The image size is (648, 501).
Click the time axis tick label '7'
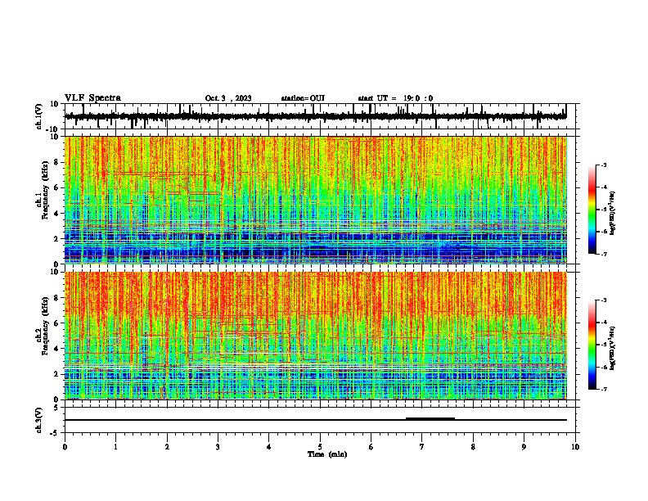point(422,447)
